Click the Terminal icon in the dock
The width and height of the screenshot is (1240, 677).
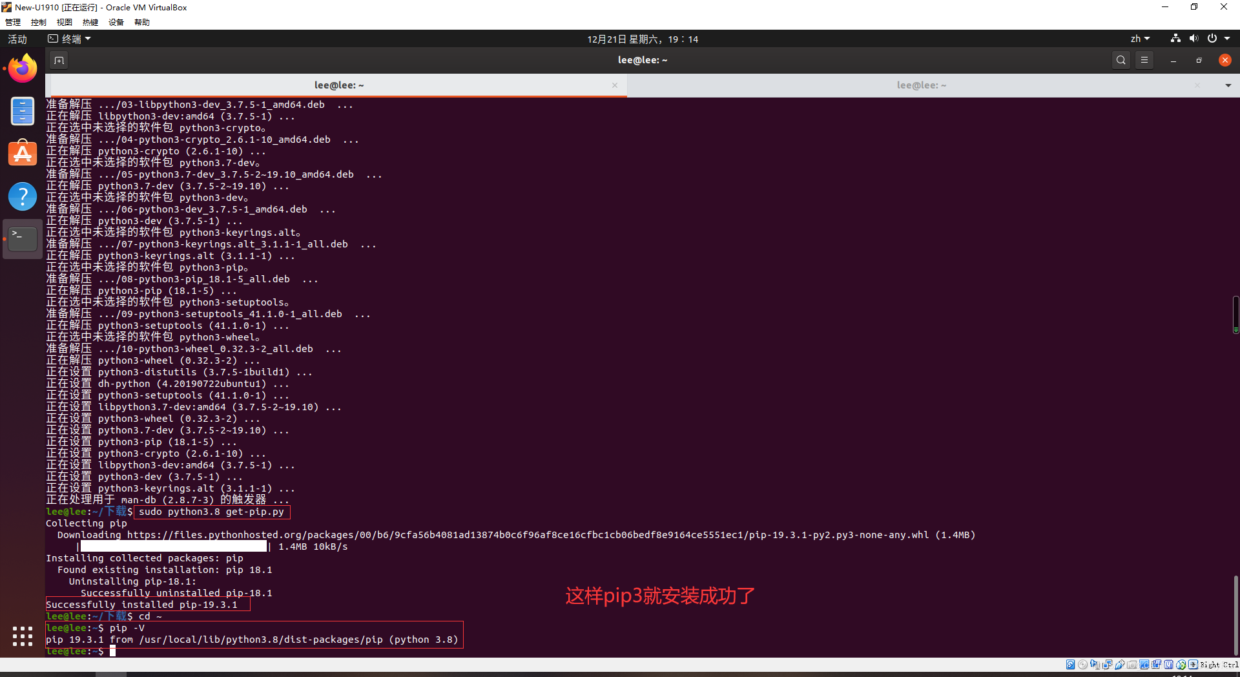[23, 239]
